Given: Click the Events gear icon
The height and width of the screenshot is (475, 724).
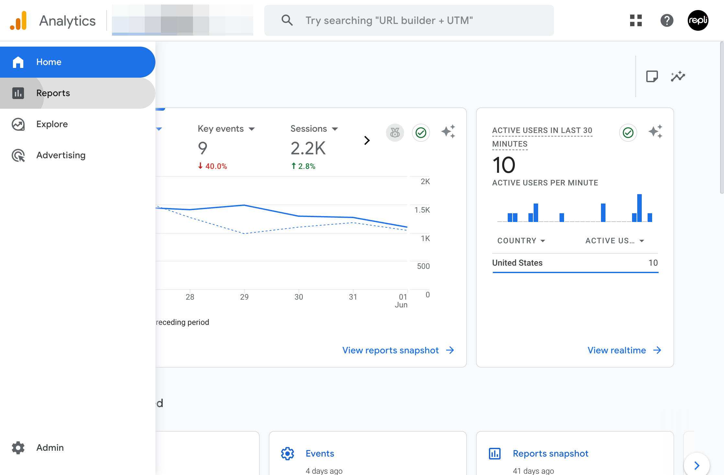Looking at the screenshot, I should [x=288, y=454].
